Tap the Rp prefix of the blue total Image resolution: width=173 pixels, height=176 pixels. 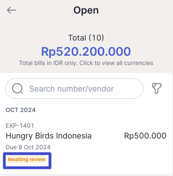(49, 52)
